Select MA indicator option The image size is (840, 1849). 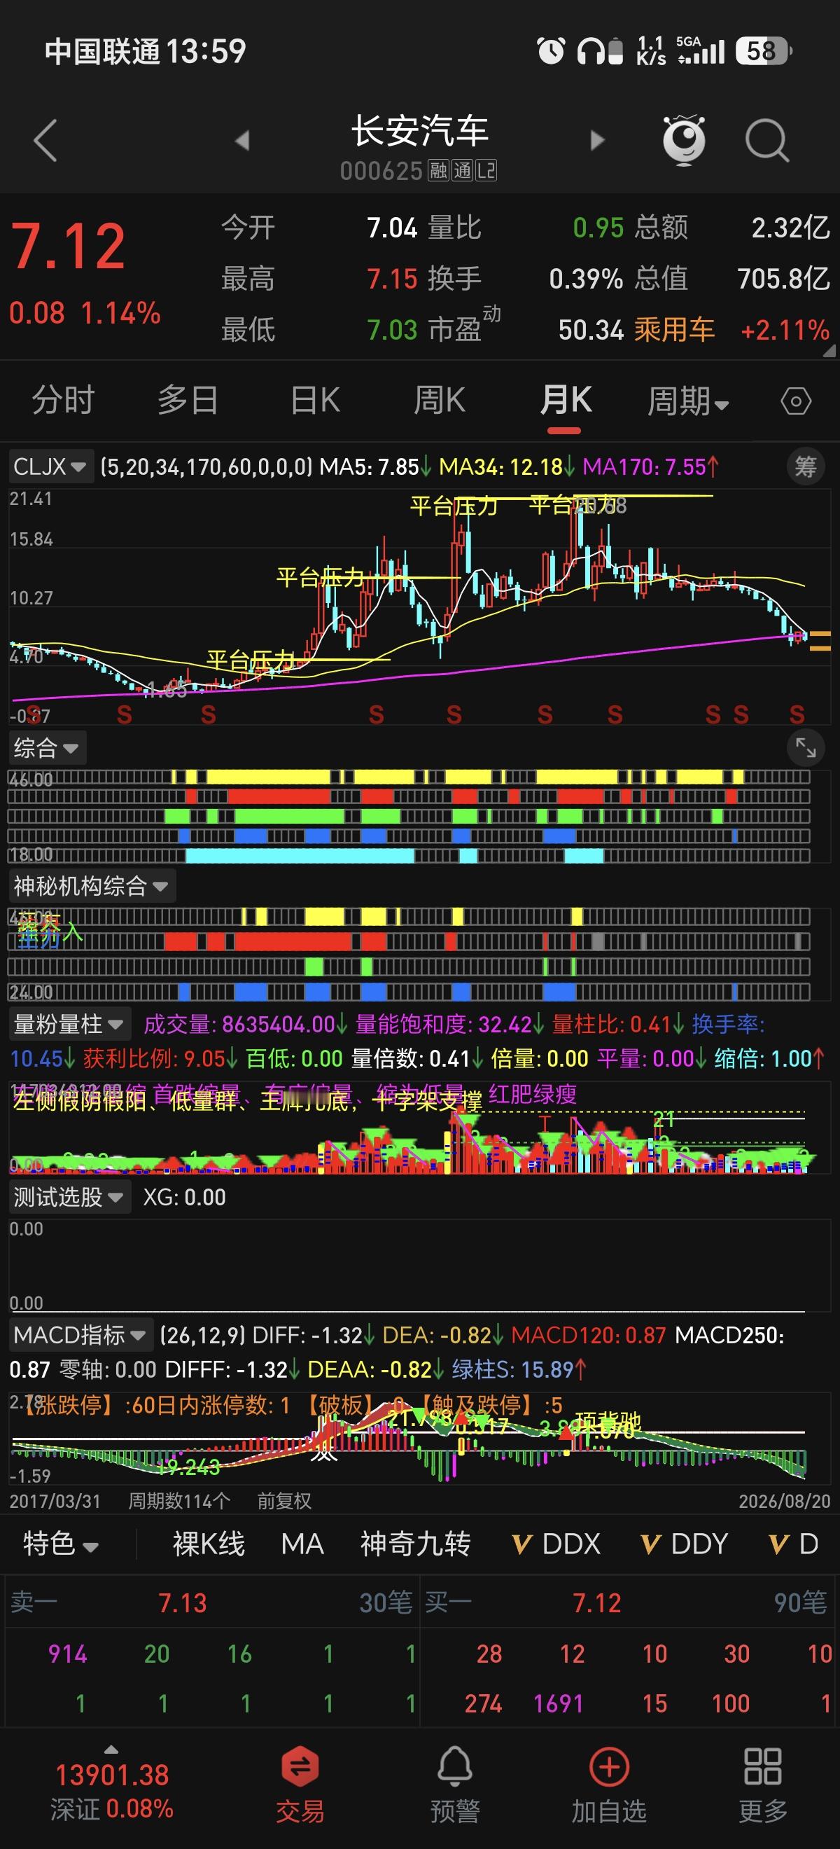click(302, 1543)
